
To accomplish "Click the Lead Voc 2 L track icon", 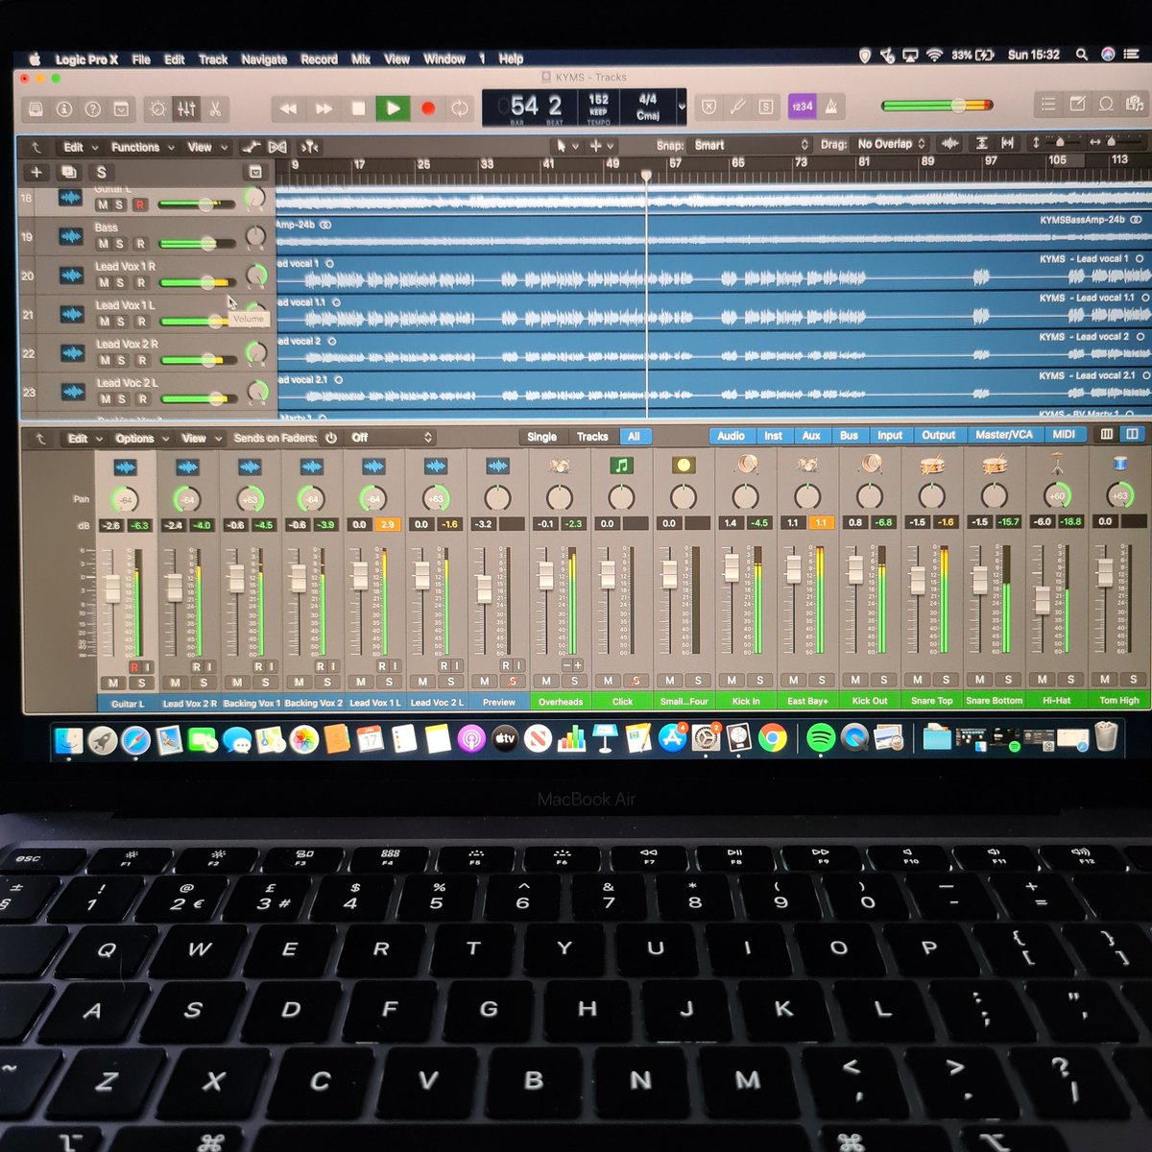I will click(x=72, y=392).
